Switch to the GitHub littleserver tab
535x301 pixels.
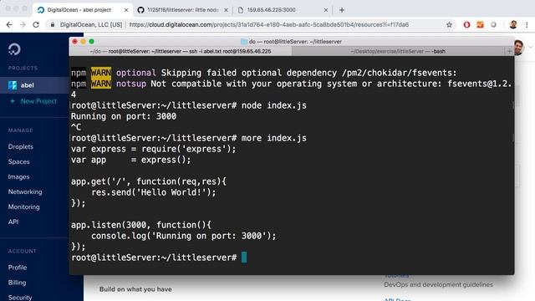(182, 10)
